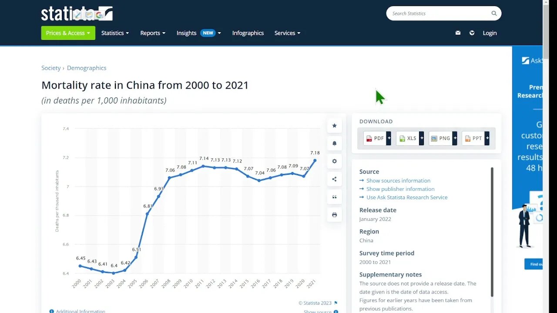557x313 pixels.
Task: Click the plus next to PDF
Action: point(389,138)
